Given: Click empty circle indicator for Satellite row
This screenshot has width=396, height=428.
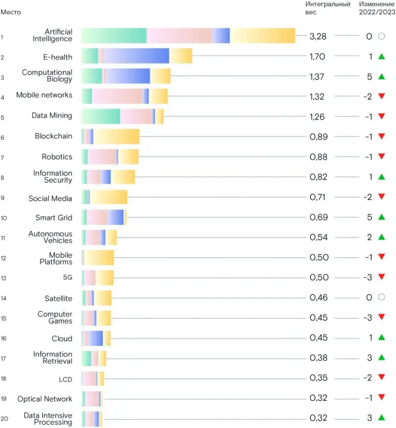Looking at the screenshot, I should coord(382,297).
